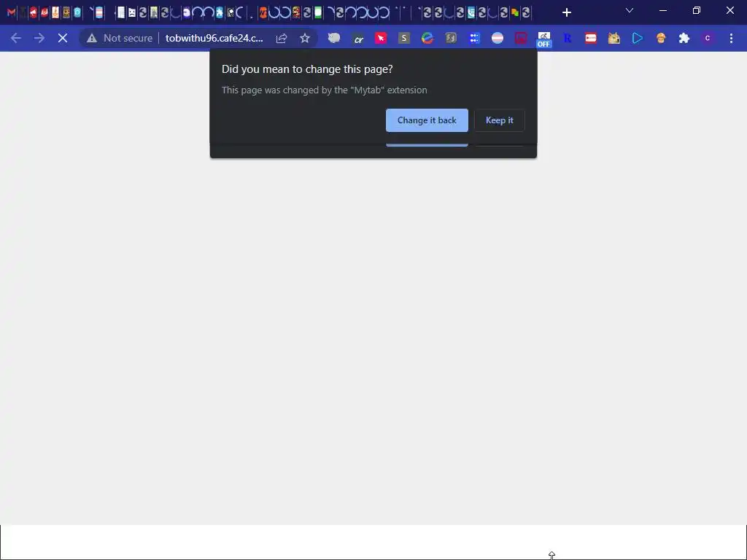The image size is (747, 560).
Task: Click the dark red picture extension icon
Action: pos(521,38)
